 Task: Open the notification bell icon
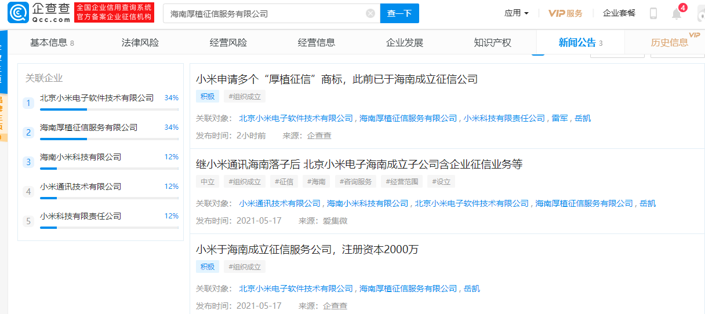click(677, 13)
